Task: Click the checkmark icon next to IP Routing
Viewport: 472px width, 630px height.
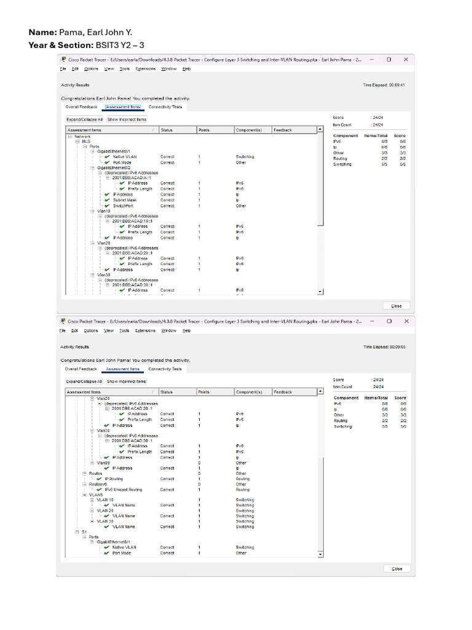Action: 99,479
